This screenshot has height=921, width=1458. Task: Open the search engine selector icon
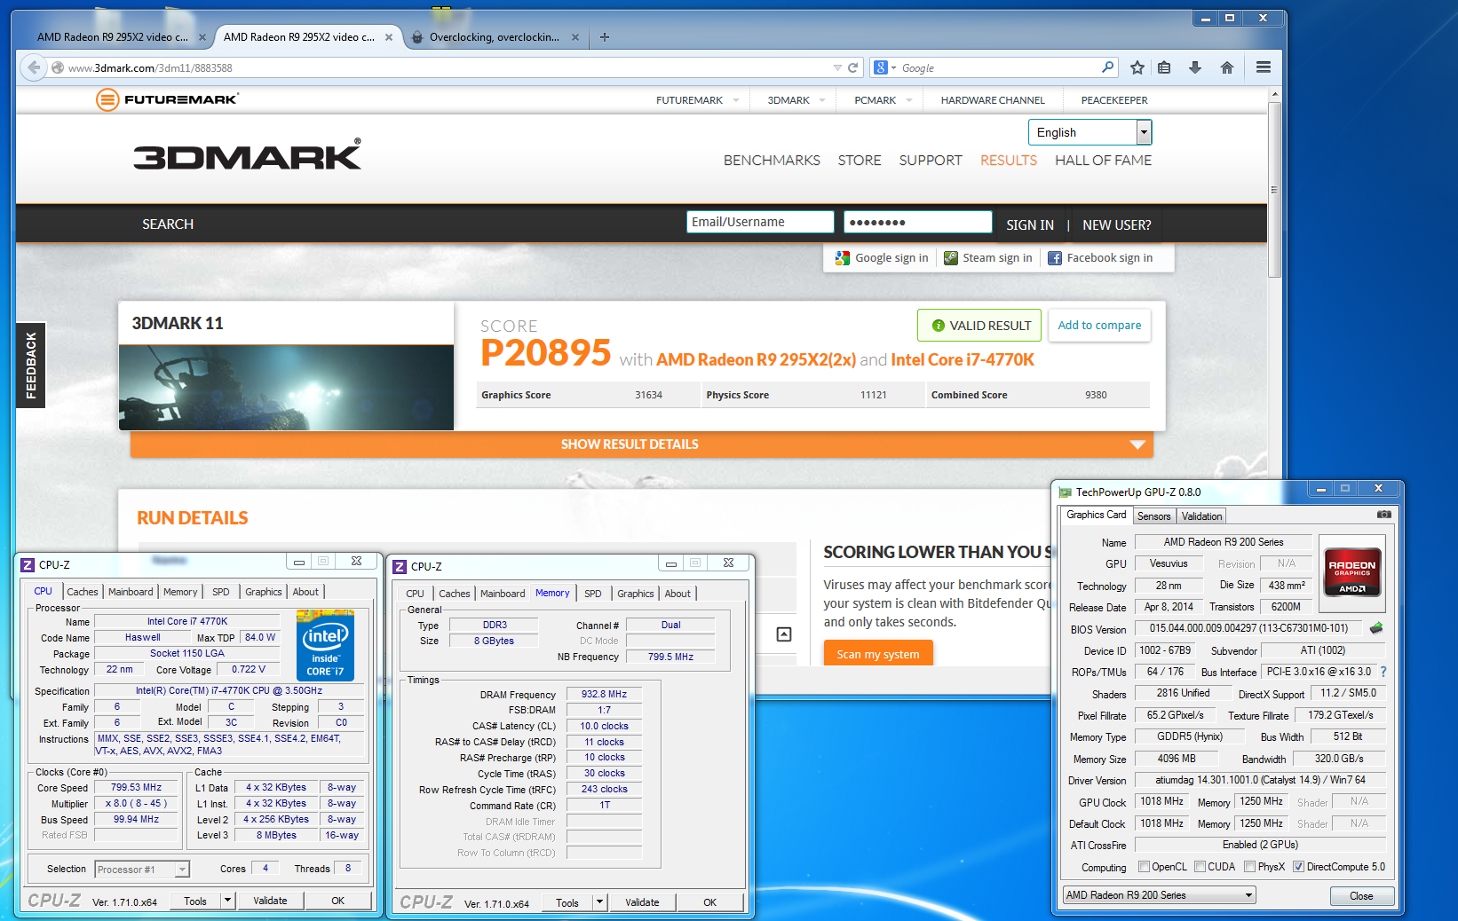885,67
